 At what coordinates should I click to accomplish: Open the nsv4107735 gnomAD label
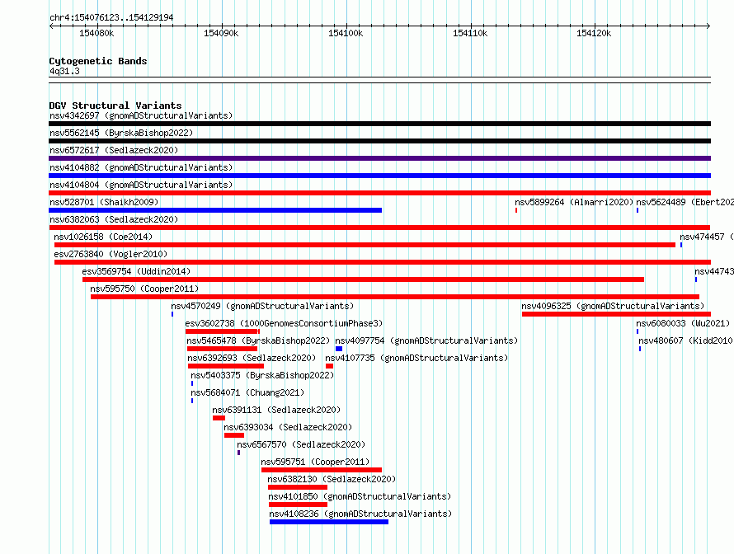(x=416, y=358)
